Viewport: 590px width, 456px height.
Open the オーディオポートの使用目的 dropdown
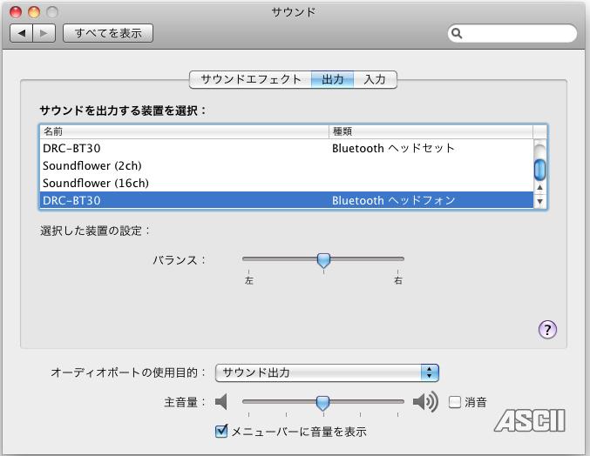click(327, 372)
